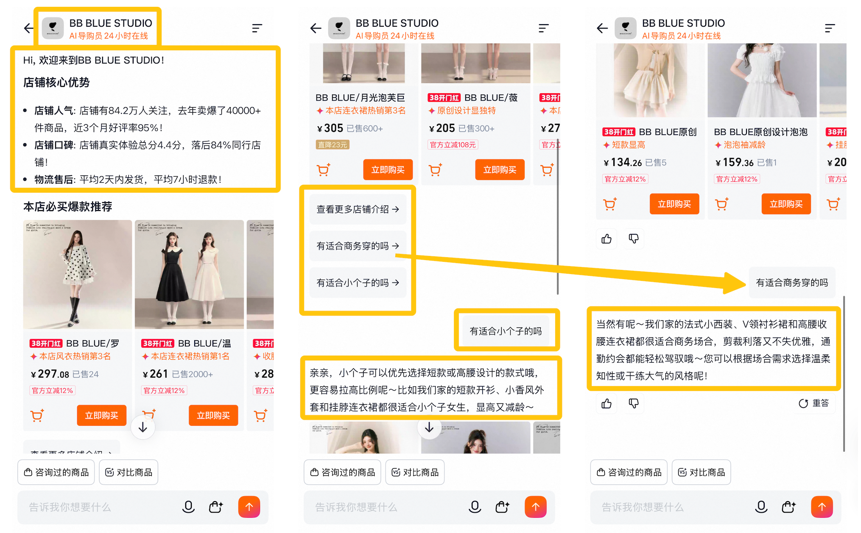
Task: Tap microphone icon in the left input bar
Action: [x=188, y=507]
